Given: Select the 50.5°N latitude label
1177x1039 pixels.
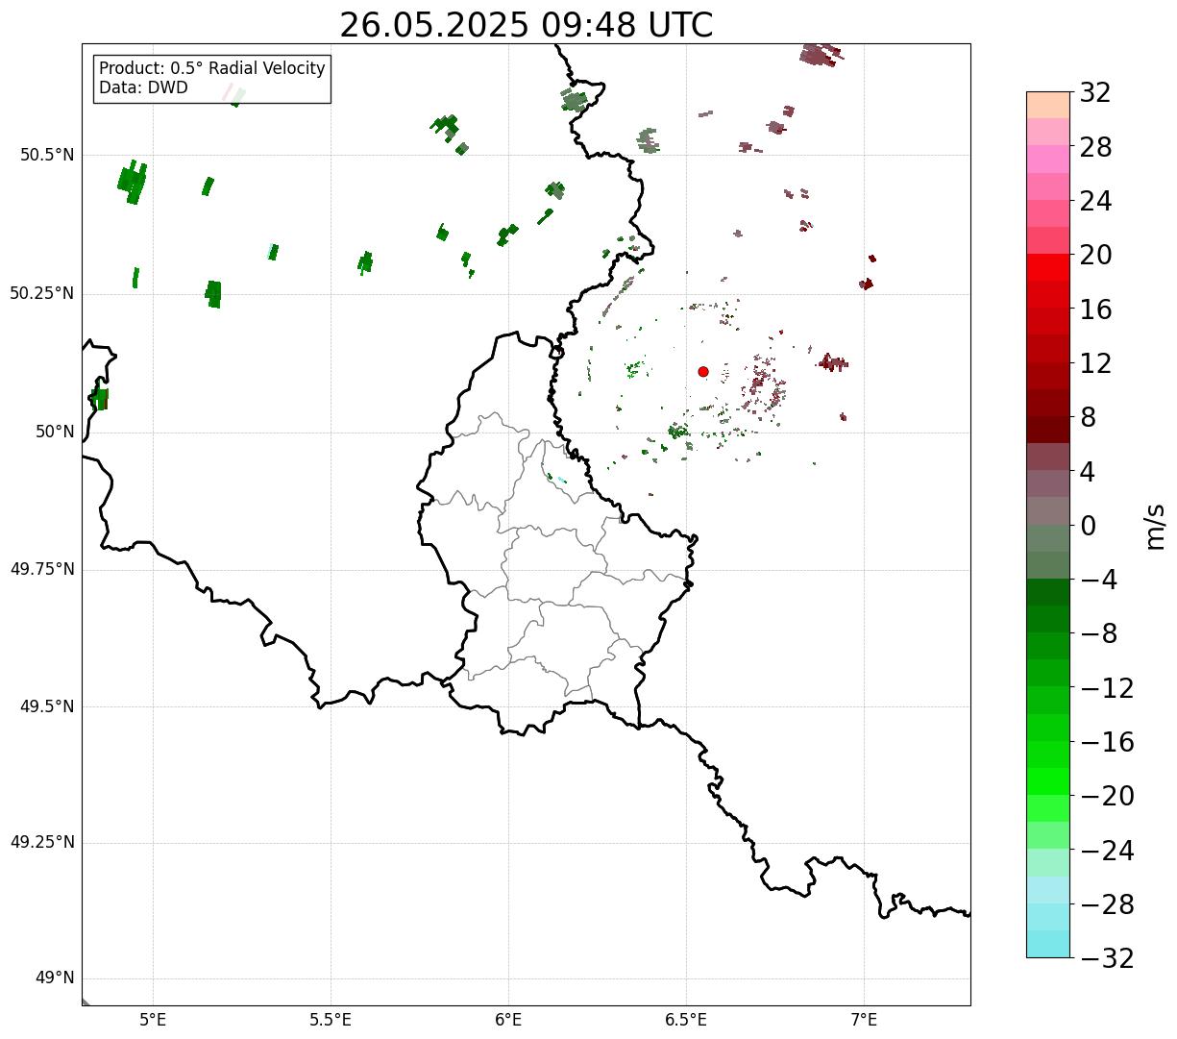Looking at the screenshot, I should click(47, 155).
